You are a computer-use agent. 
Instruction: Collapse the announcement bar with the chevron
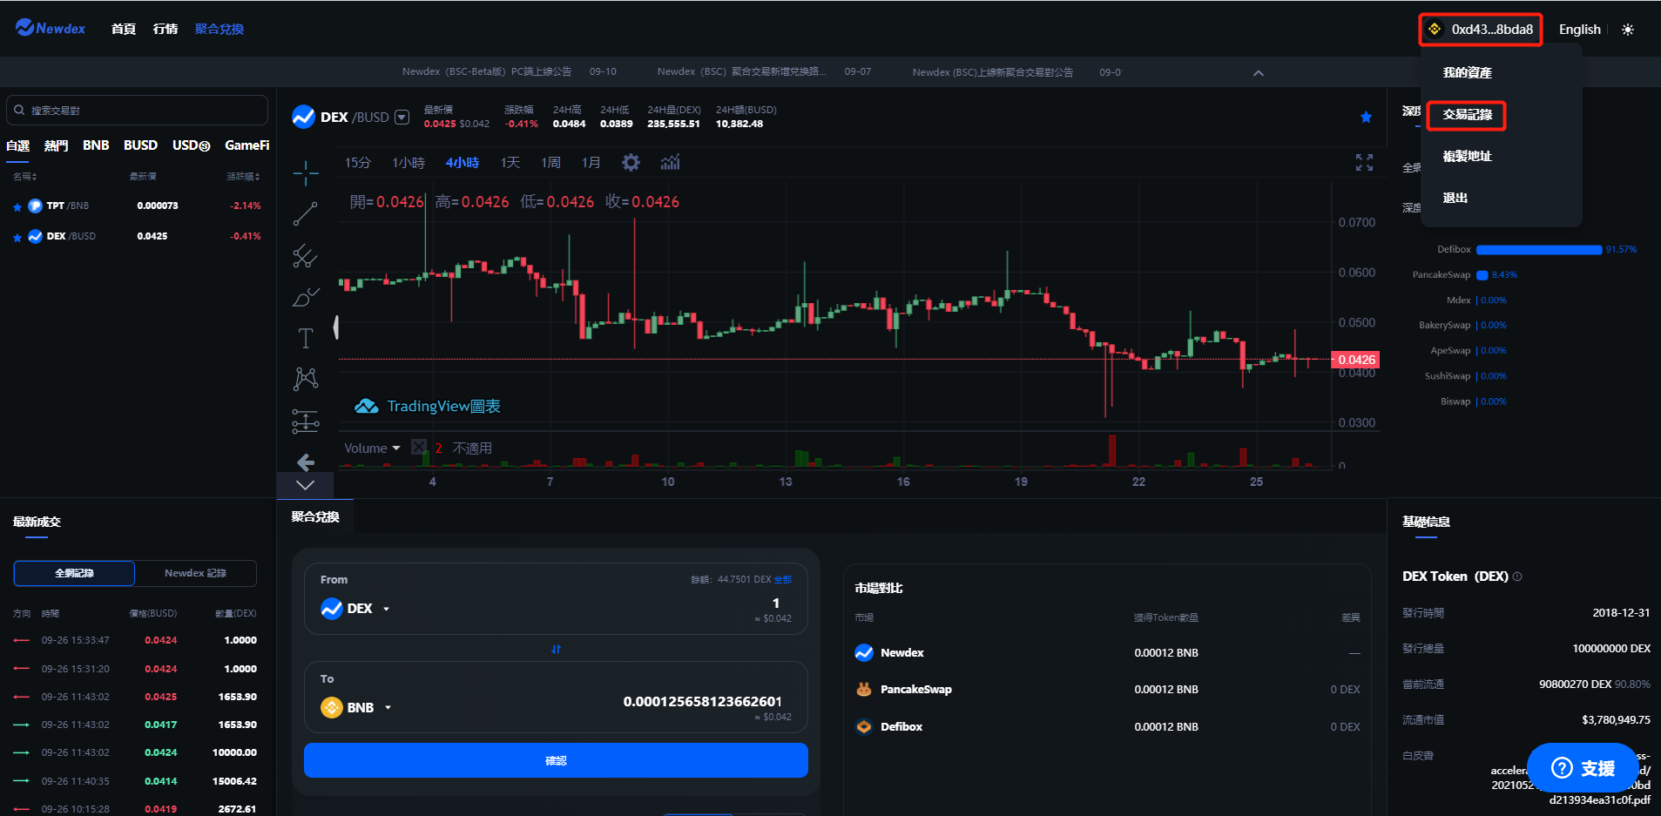pyautogui.click(x=1258, y=73)
